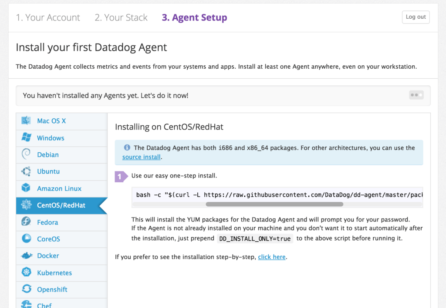Click the Fedora logo icon

point(26,222)
